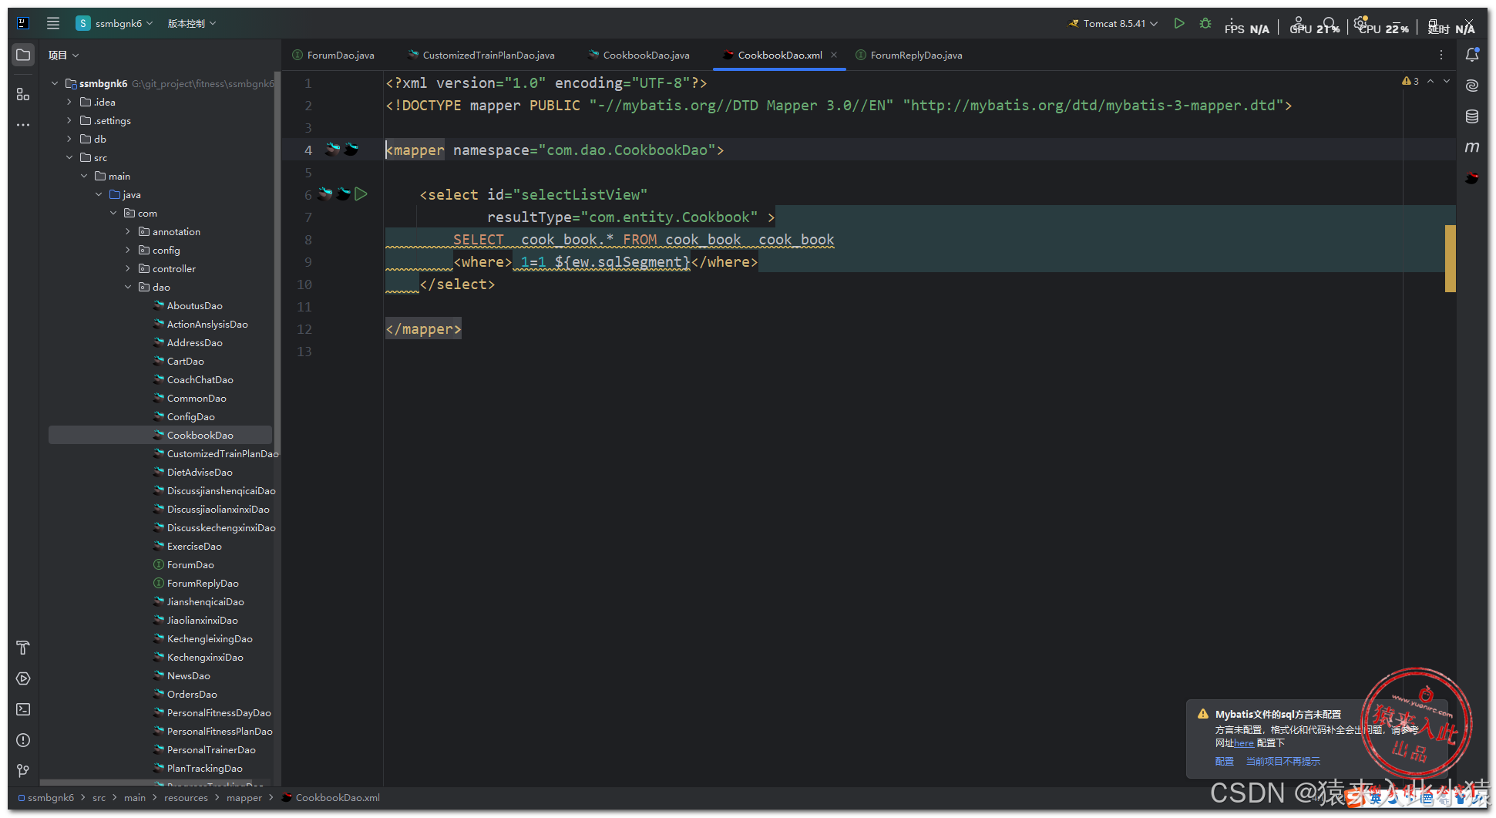This screenshot has height=818, width=1496.
Task: Click resources in the breadcrumb bar
Action: point(186,797)
